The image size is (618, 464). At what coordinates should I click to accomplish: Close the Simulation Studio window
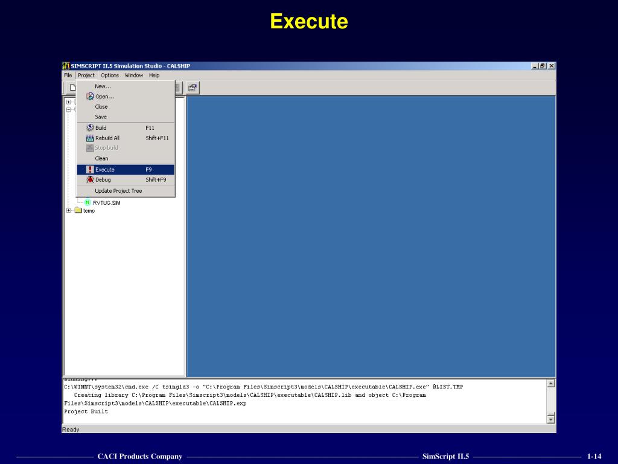tap(552, 66)
